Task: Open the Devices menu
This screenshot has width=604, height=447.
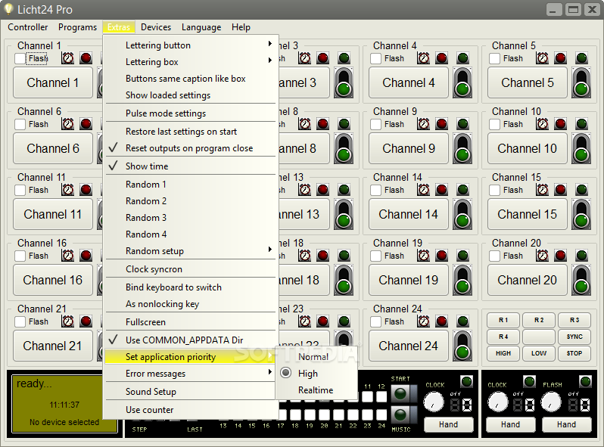Action: [156, 27]
